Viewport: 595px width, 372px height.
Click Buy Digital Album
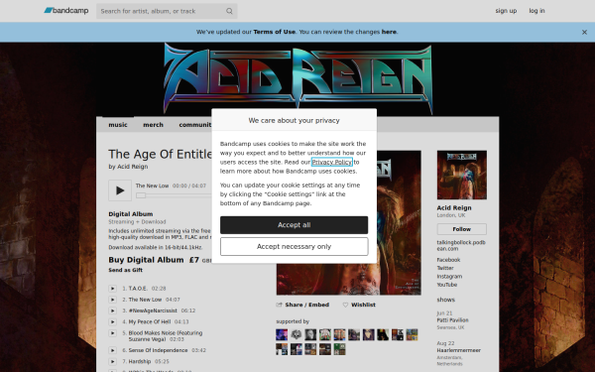tap(146, 260)
